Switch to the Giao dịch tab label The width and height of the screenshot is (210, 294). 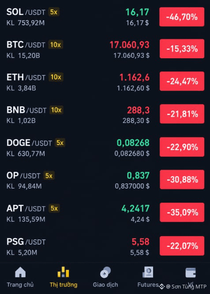click(105, 285)
